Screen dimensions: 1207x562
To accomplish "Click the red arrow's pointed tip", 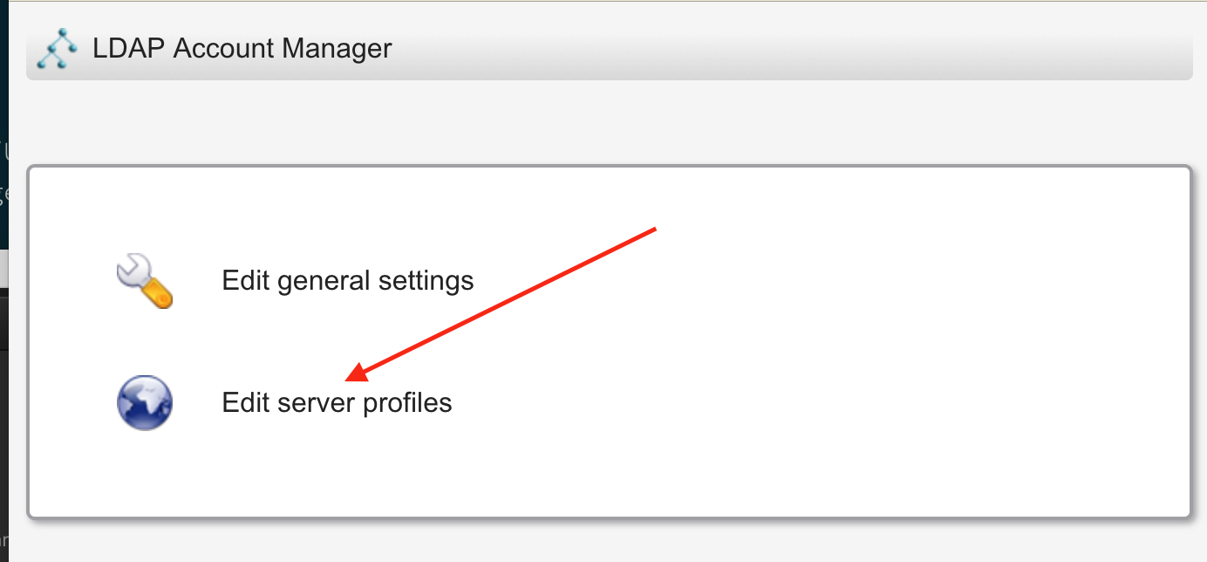I will pyautogui.click(x=349, y=380).
